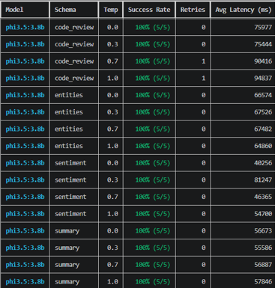The height and width of the screenshot is (288, 275).
Task: Click phi3.5:3.8b model in the 57846 row
Action: point(25,281)
